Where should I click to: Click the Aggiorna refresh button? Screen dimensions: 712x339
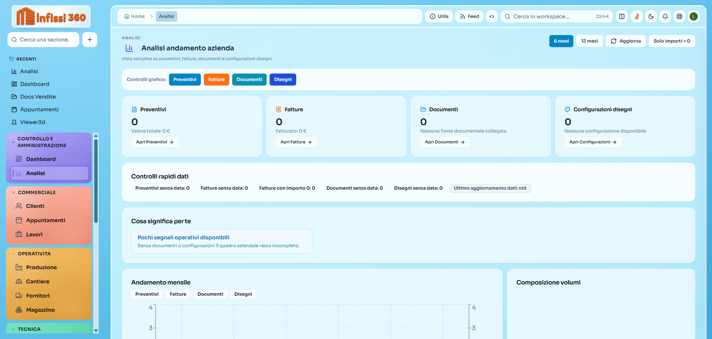(626, 41)
